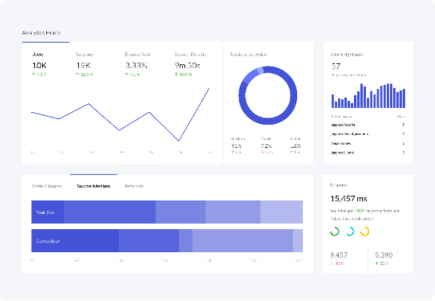The width and height of the screenshot is (435, 301).
Task: Switch to the Referrals tab
Action: 134,186
